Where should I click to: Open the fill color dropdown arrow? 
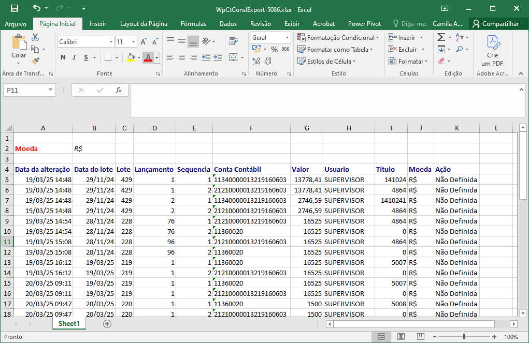click(139, 57)
